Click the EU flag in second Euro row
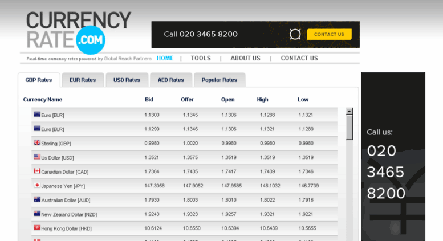Screen dimensions: 443x241 [37, 128]
